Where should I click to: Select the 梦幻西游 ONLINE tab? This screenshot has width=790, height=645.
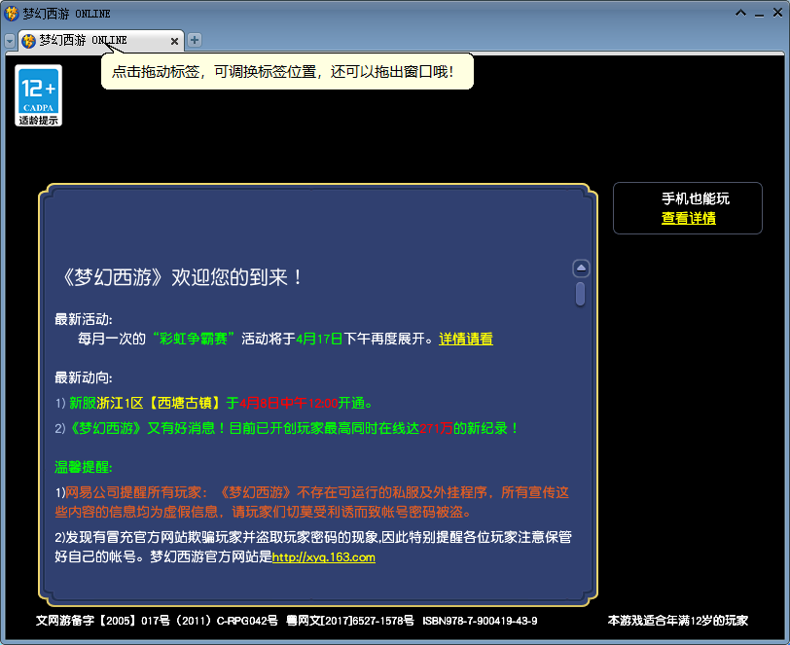pos(101,40)
